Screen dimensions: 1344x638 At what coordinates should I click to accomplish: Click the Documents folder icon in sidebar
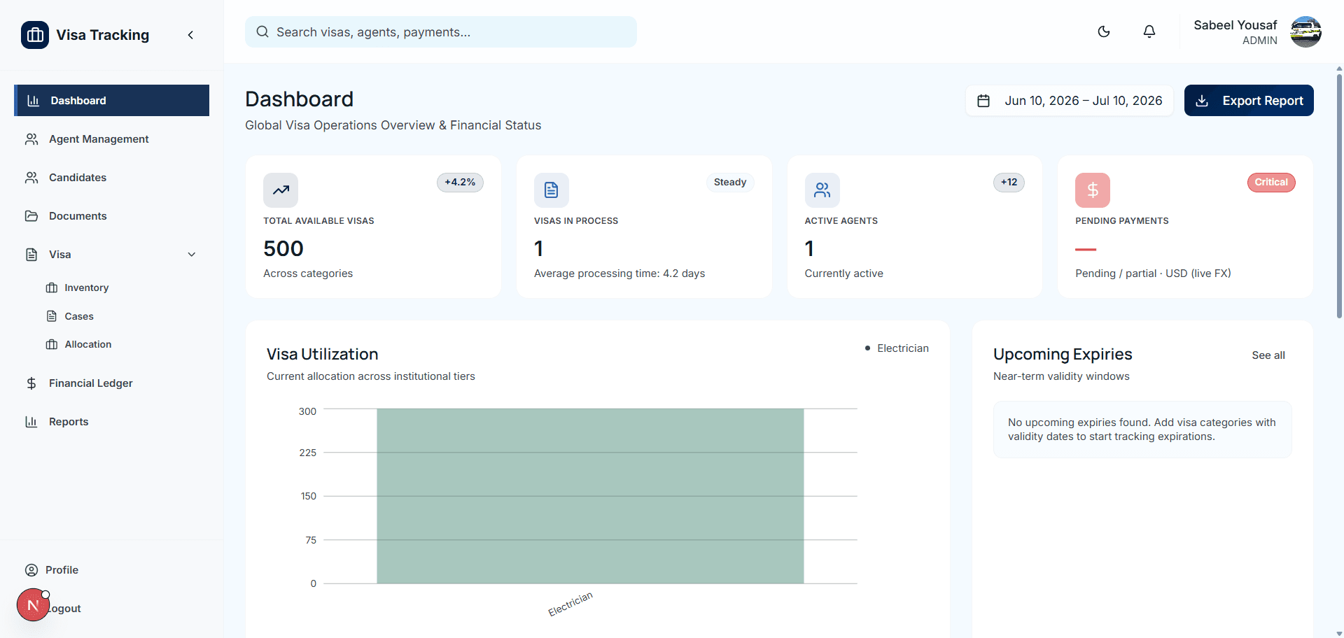tap(31, 216)
